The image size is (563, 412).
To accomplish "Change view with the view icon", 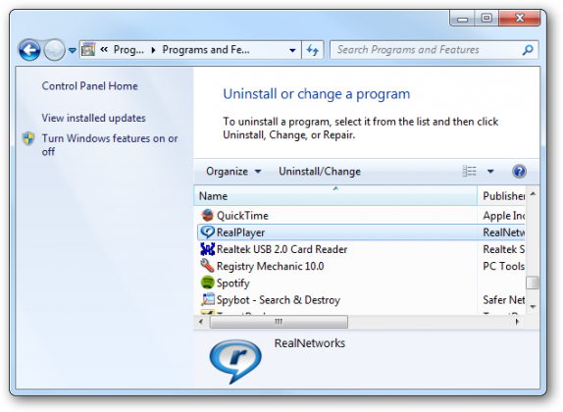I will pyautogui.click(x=469, y=171).
